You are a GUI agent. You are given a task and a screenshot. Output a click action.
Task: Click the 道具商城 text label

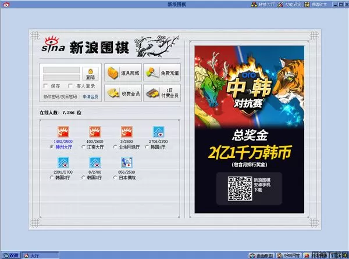(130, 73)
